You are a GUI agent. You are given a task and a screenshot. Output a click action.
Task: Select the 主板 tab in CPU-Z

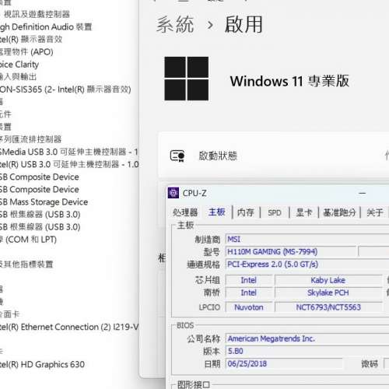pos(217,212)
